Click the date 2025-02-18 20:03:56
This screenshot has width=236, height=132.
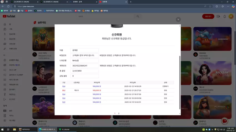click(133, 98)
